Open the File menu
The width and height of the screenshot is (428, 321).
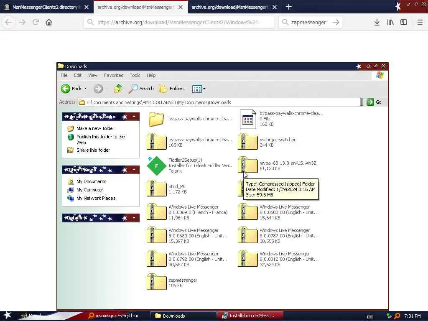coord(64,75)
